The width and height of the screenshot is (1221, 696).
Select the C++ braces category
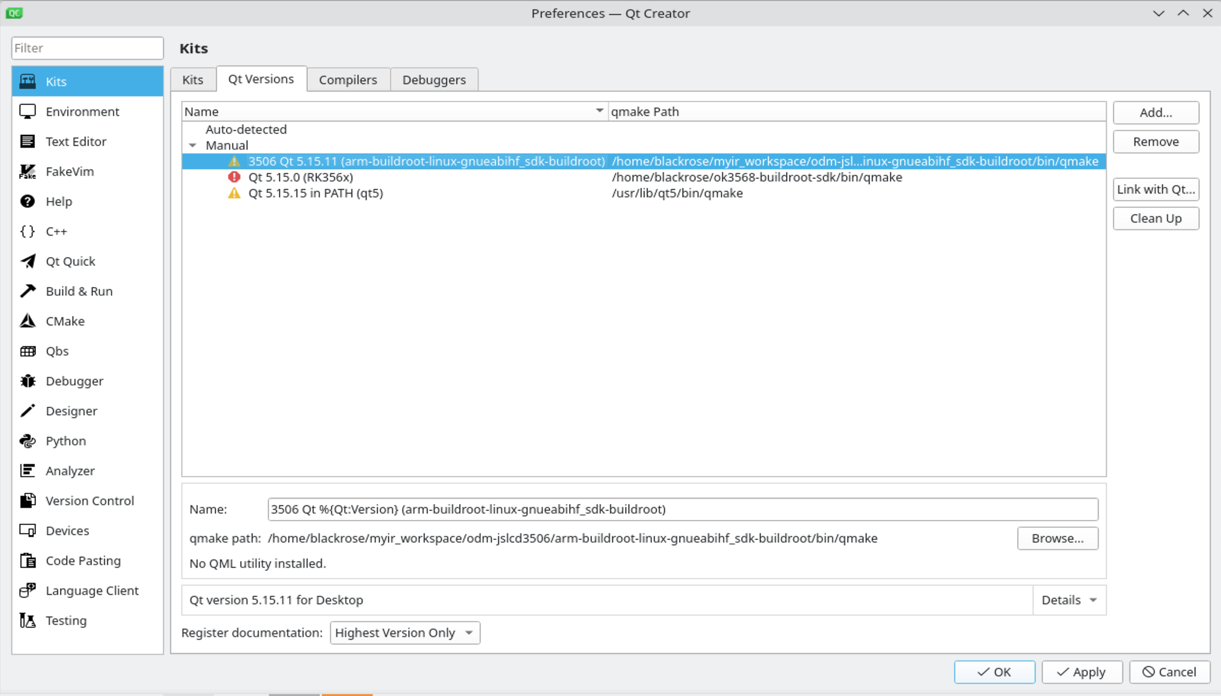tap(87, 232)
